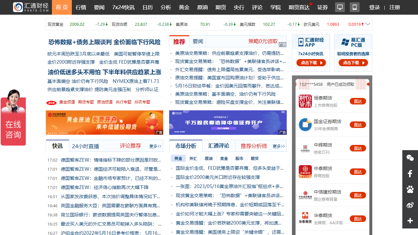Open desktop version via the monitor icon
This screenshot has height=235, width=418.
click(340, 7)
